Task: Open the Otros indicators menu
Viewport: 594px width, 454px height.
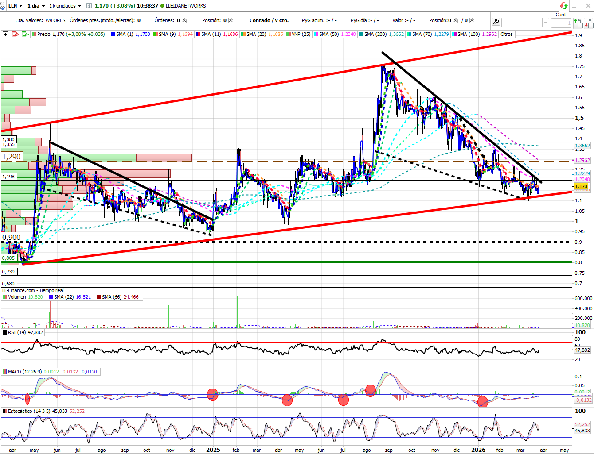Action: (x=506, y=34)
